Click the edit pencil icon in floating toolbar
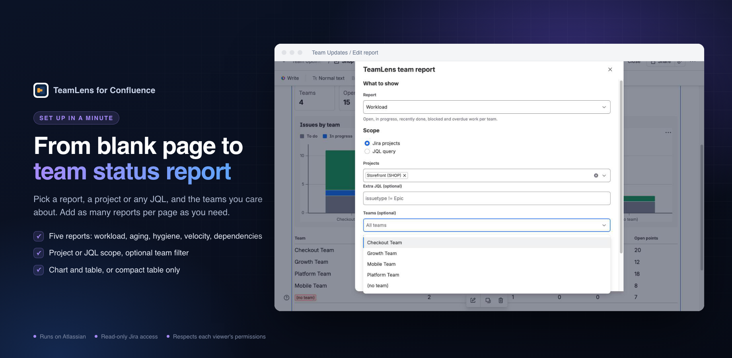Screen dimensions: 732x358 click(x=473, y=300)
